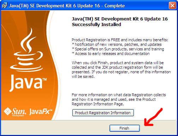Click the installer icon in title bar
The image size is (178, 136).
pyautogui.click(x=5, y=6)
